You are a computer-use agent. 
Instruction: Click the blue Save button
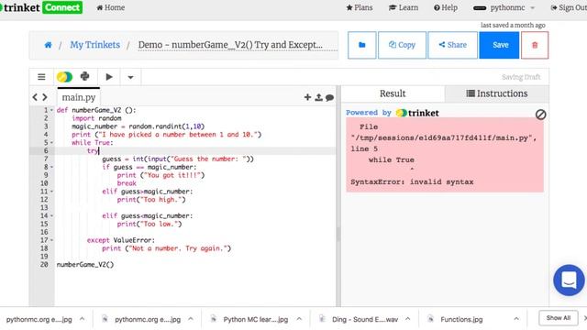(x=499, y=45)
